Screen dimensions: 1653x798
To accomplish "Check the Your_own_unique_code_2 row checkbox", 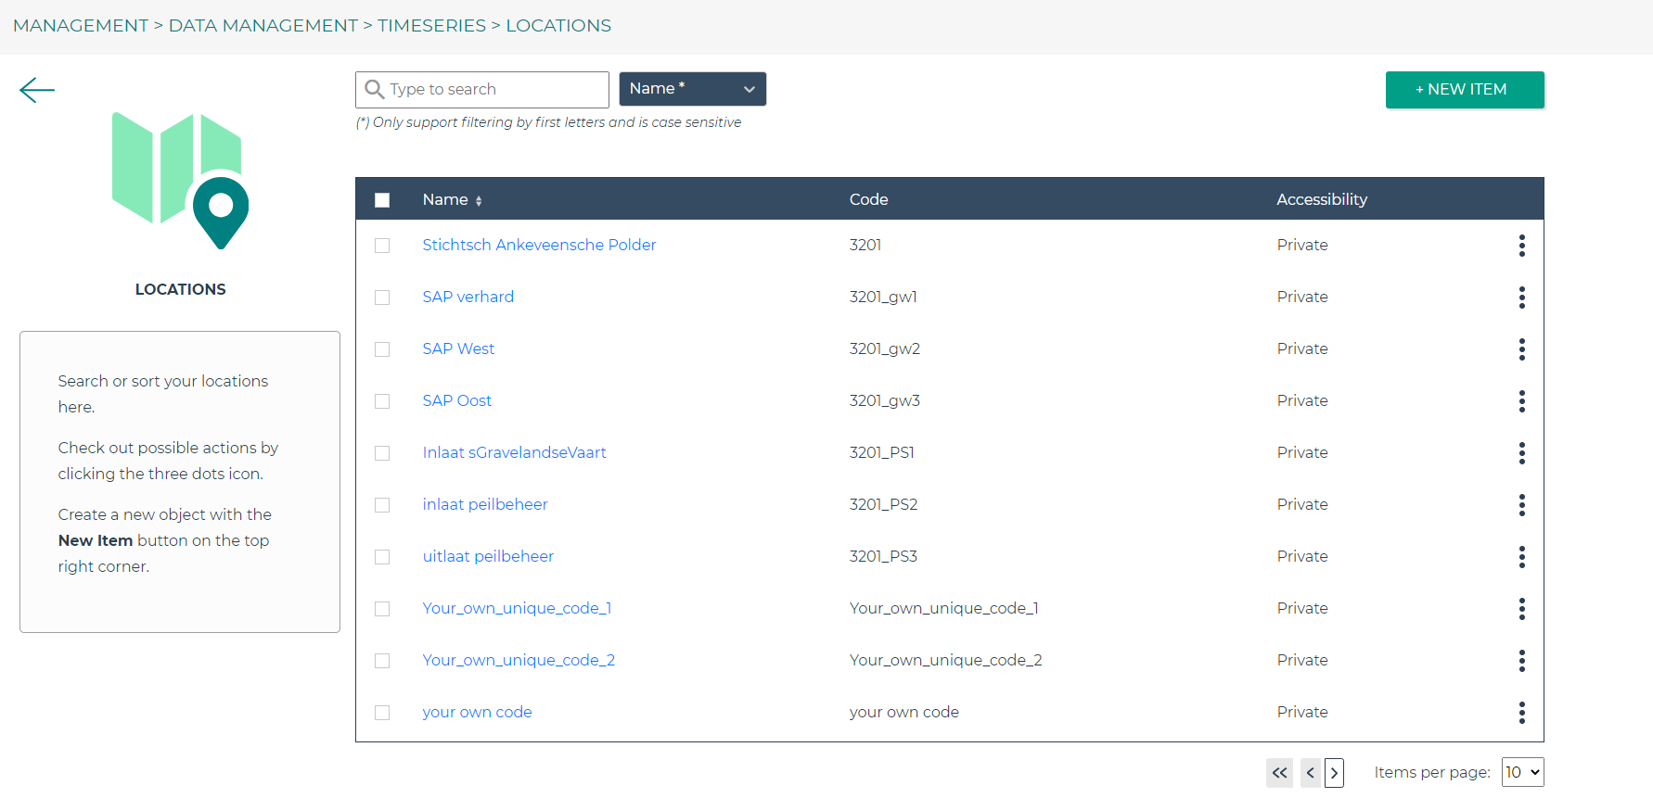I will pyautogui.click(x=382, y=660).
